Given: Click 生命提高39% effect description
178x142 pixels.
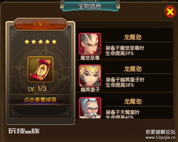Looking at the screenshot, I should pos(120,53).
